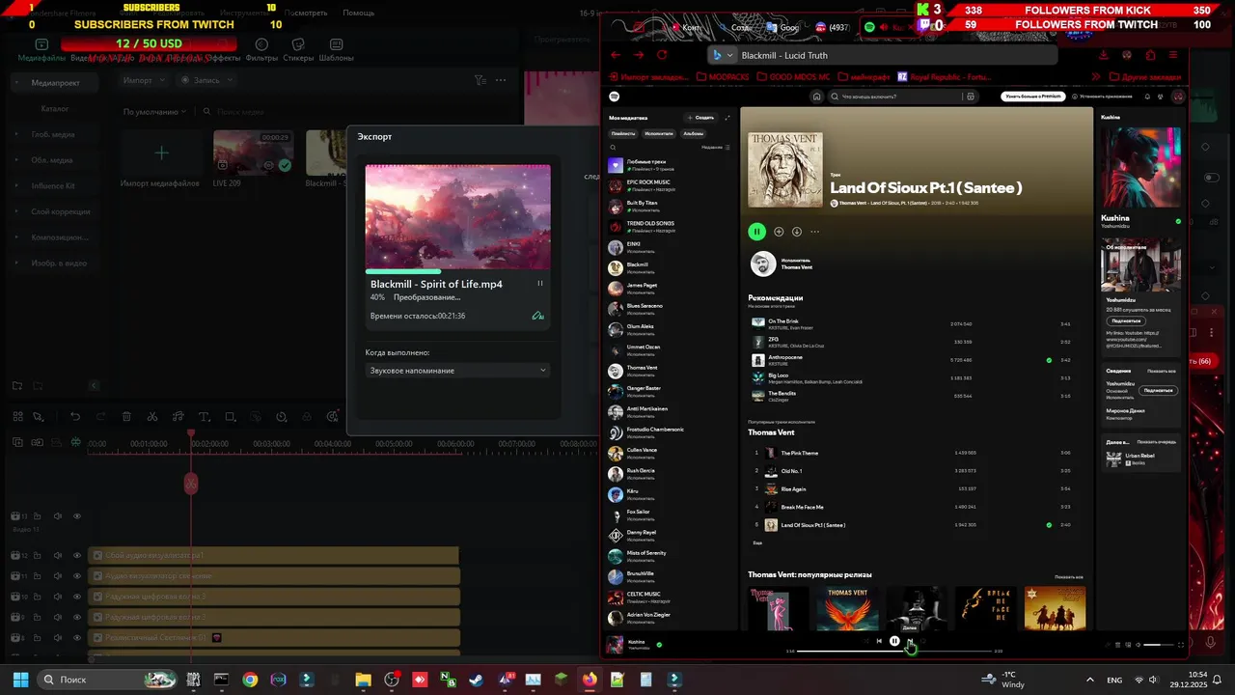Screen dimensions: 1235x695
Task: Open the Spotify user profile avatar
Action: tap(1178, 97)
